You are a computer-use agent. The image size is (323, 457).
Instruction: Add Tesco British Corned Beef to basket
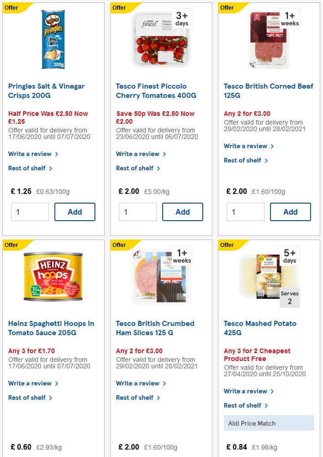290,212
